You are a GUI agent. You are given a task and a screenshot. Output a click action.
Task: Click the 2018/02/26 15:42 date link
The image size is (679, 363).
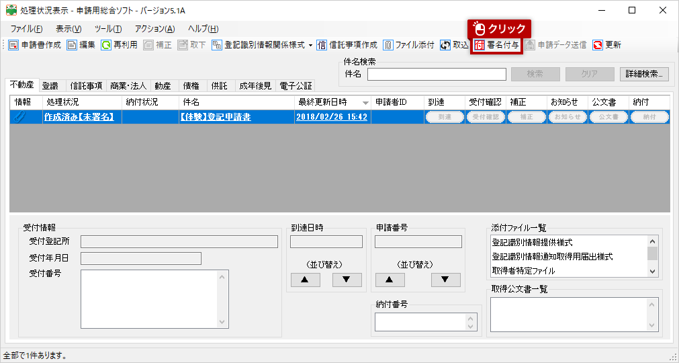332,117
